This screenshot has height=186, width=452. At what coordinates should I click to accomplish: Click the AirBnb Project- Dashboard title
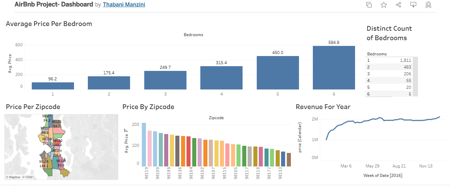tap(54, 4)
